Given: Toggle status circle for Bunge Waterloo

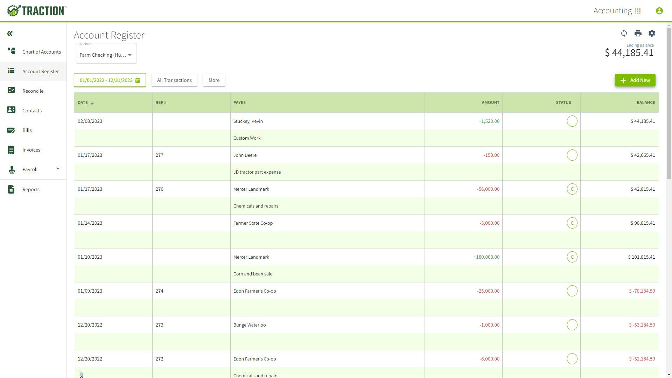Looking at the screenshot, I should 572,325.
